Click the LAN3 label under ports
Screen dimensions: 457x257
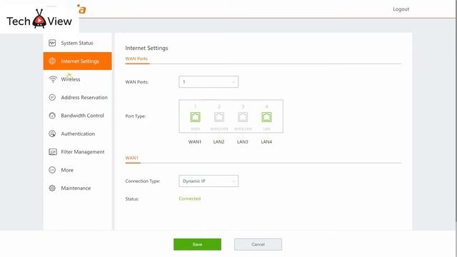243,142
